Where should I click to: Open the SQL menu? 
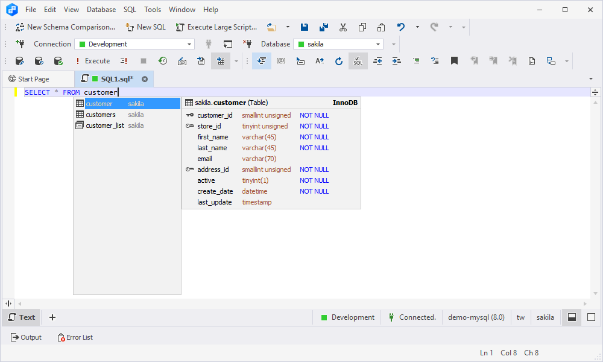(130, 10)
